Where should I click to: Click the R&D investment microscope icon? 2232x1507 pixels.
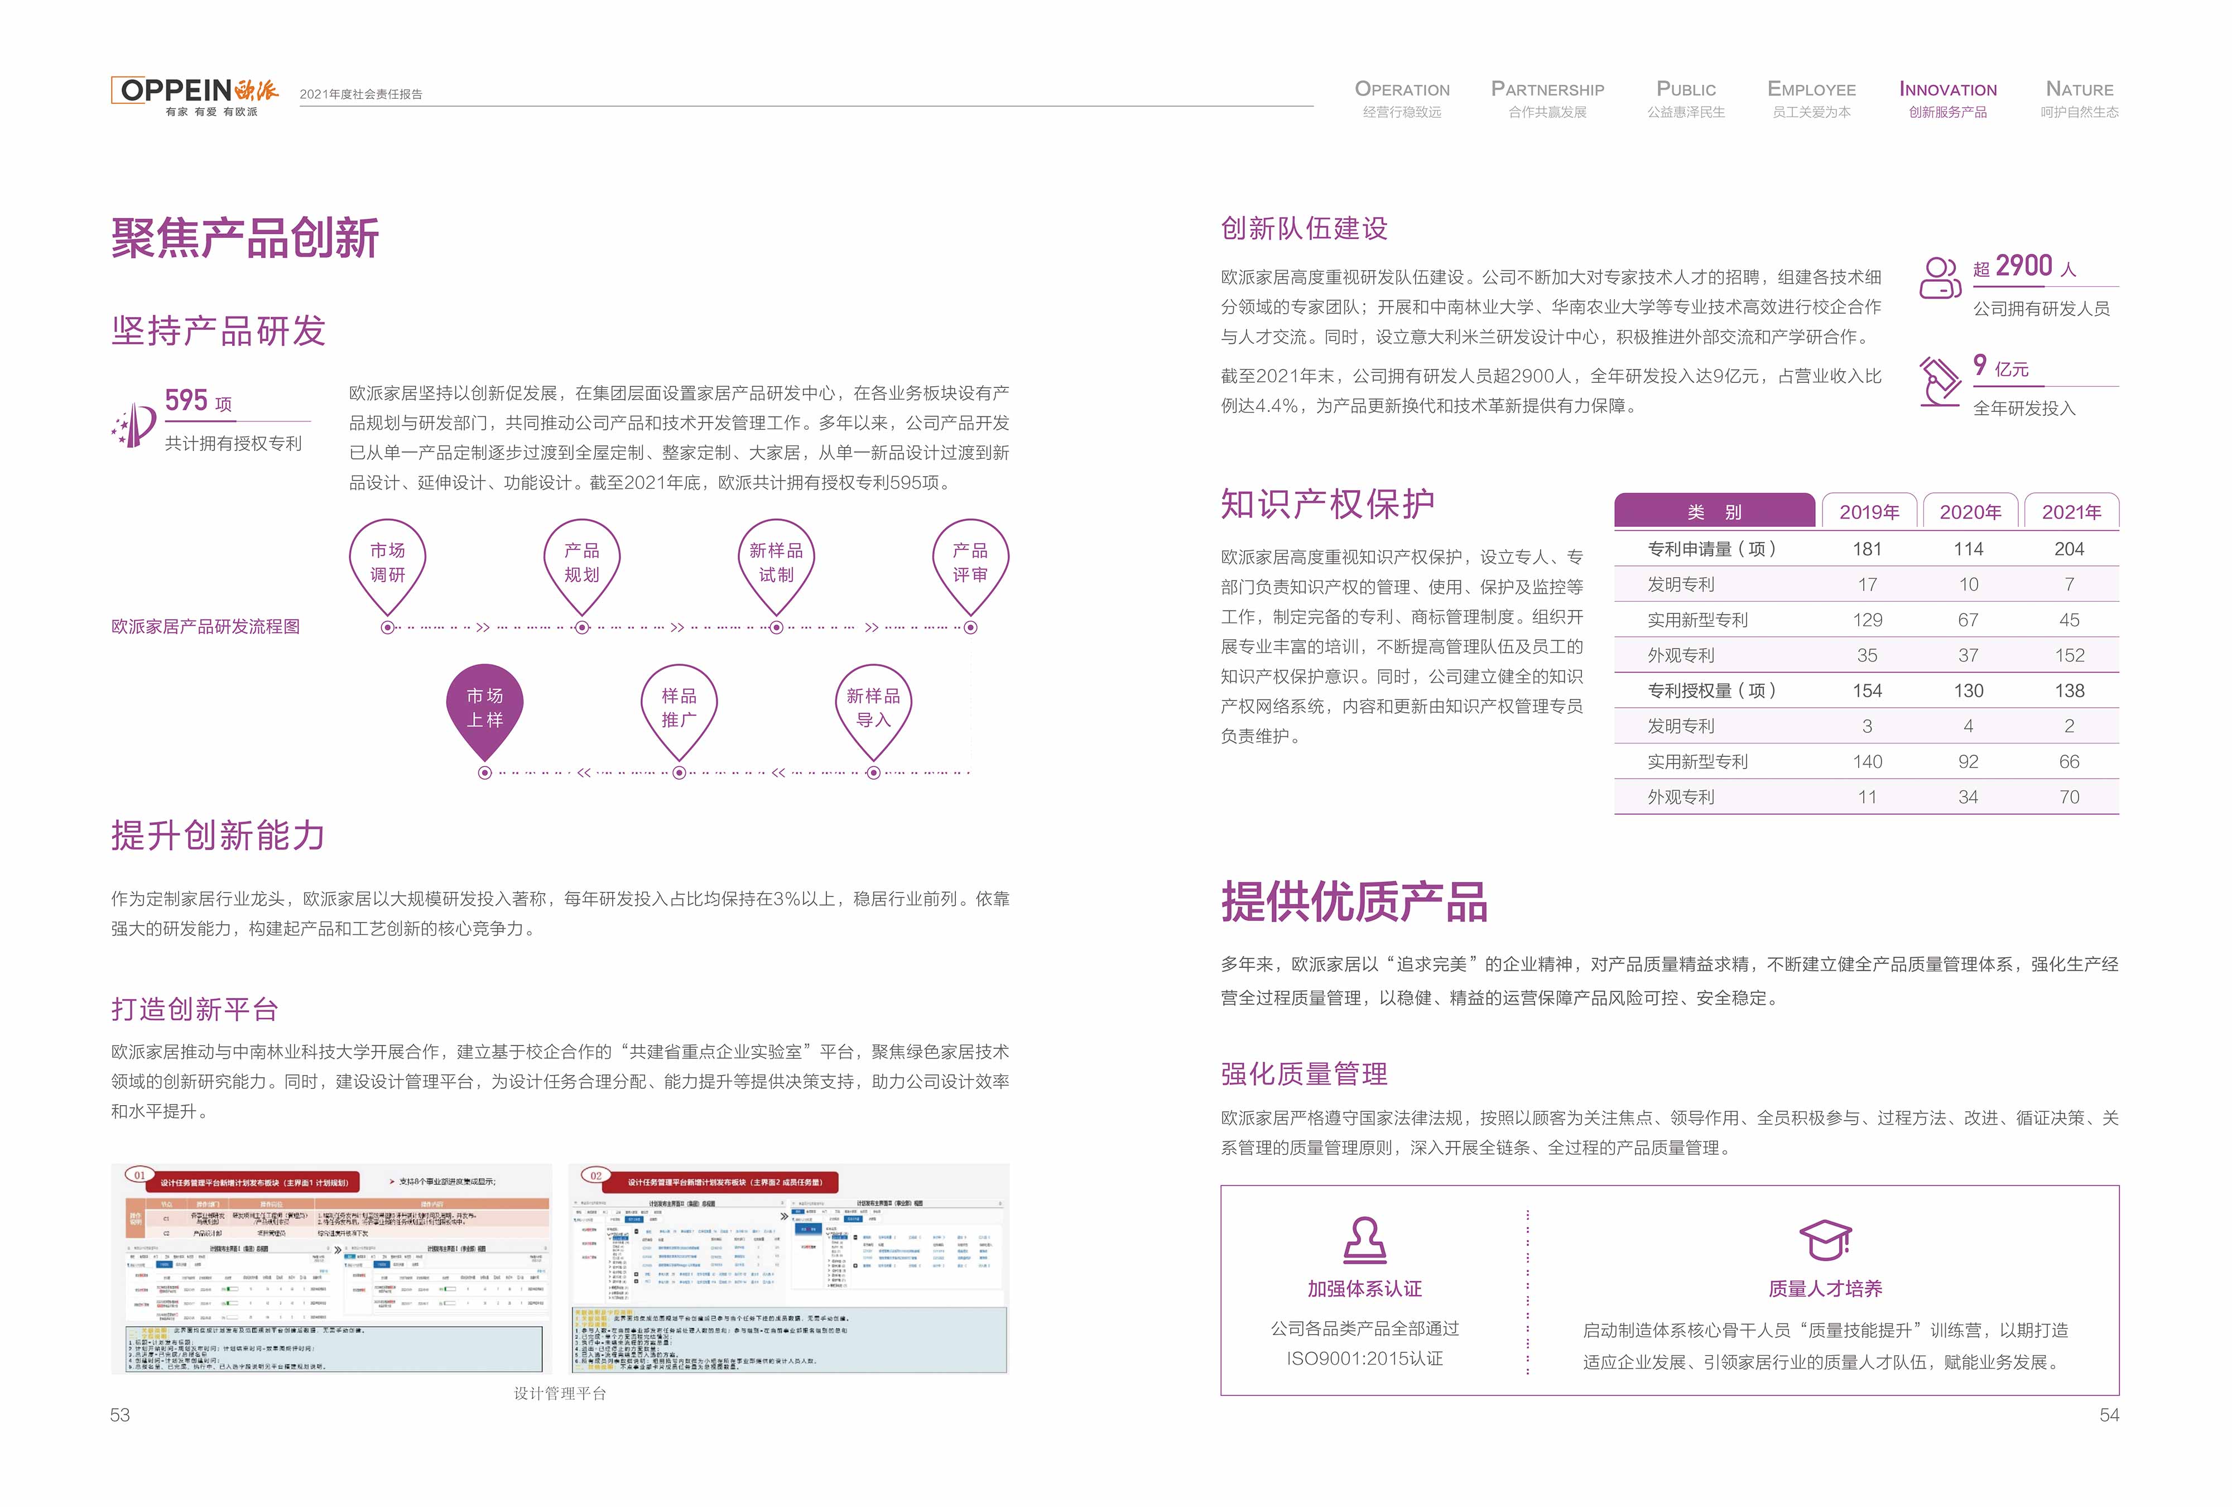(x=1939, y=380)
